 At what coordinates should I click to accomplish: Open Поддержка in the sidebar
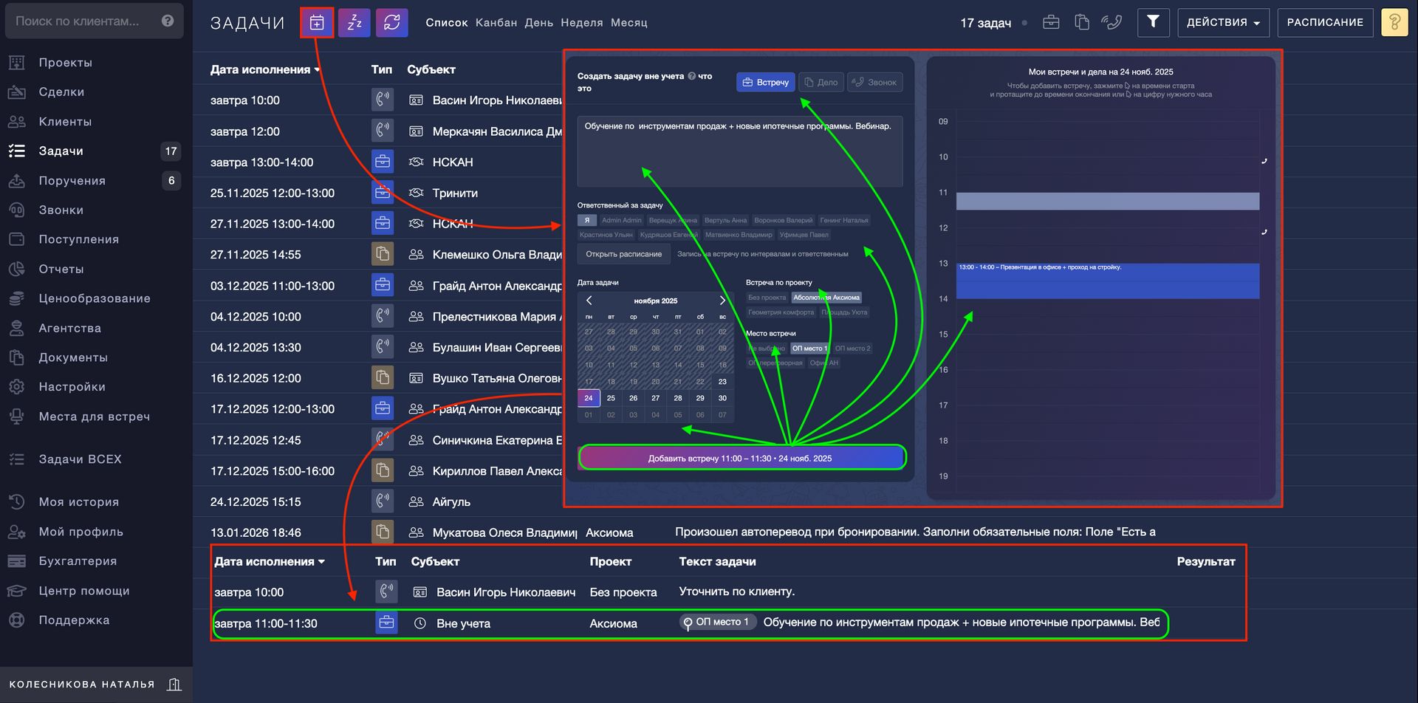click(74, 620)
